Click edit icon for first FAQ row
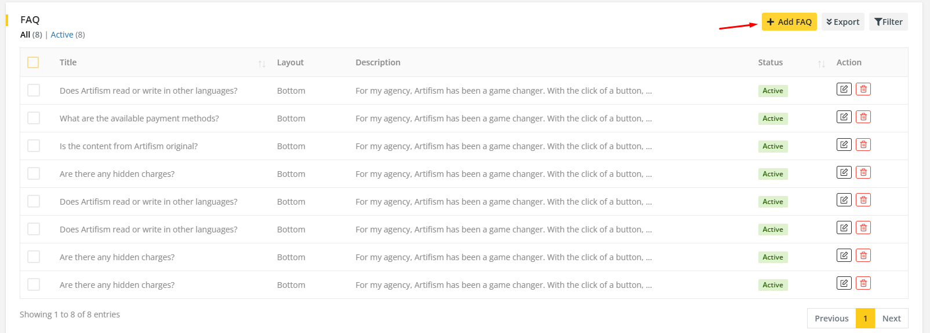This screenshot has height=333, width=930. tap(844, 89)
